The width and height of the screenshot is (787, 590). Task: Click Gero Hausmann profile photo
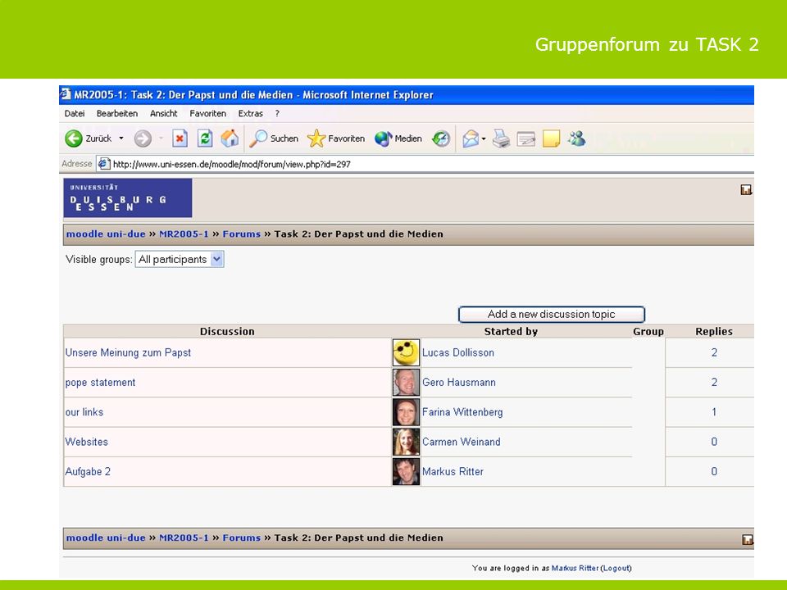pyautogui.click(x=406, y=383)
